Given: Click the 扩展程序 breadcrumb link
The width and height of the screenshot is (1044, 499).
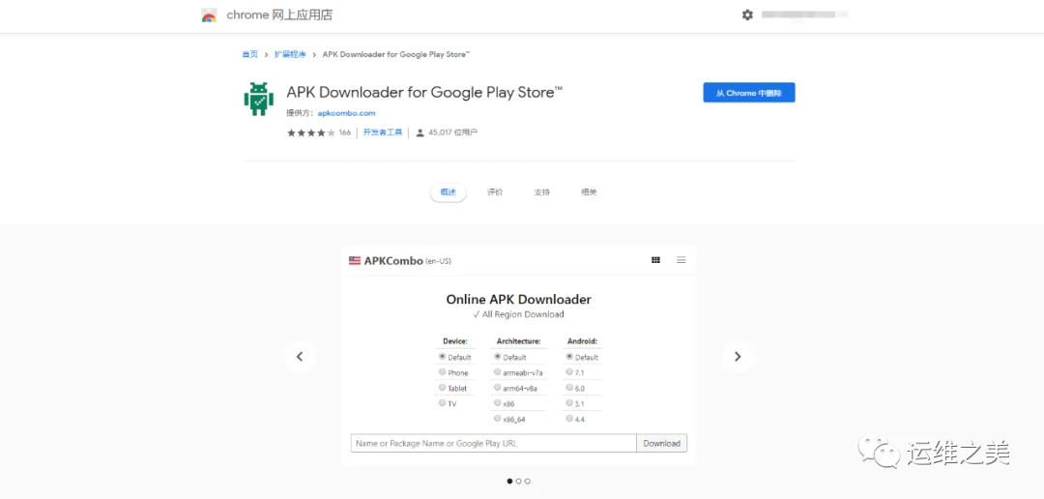Looking at the screenshot, I should coord(290,54).
